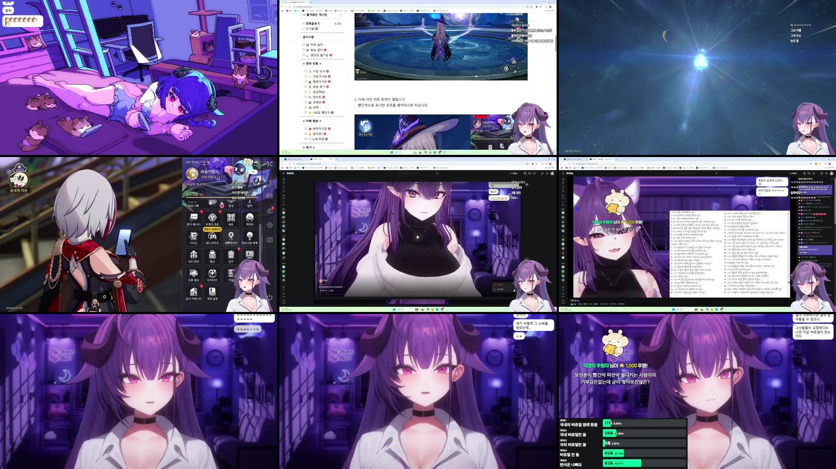Open the 내비게이션 map pin icon
836x469 pixels.
click(231, 238)
